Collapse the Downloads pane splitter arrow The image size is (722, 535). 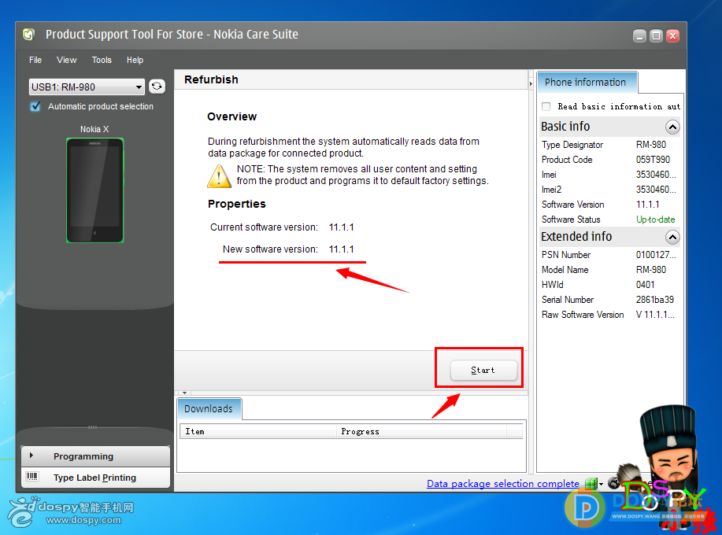pos(184,393)
